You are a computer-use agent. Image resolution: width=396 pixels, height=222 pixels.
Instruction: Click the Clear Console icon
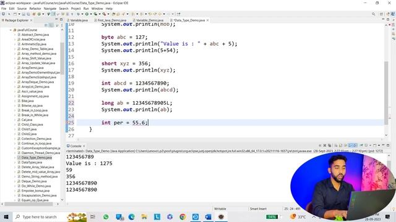point(335,146)
